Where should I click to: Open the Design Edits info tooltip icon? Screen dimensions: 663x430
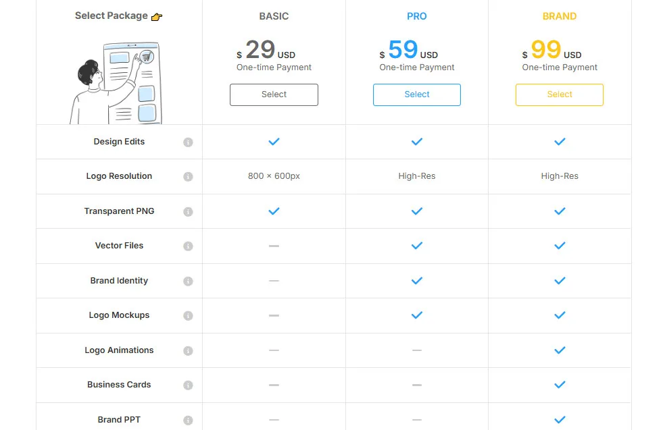point(188,142)
